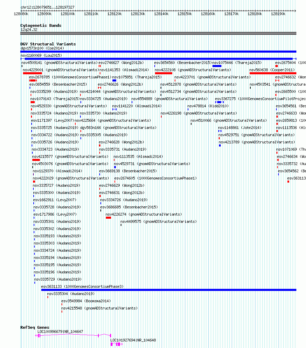306x348 pixels.
Task: Click the nsv4529751 gnomAD variant label
Action: 256,135
